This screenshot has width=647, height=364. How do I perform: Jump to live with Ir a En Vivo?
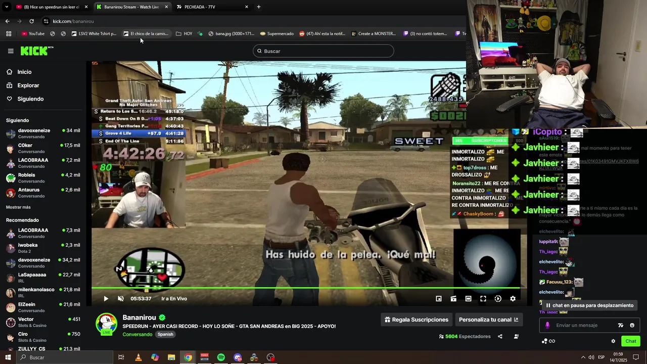(174, 299)
